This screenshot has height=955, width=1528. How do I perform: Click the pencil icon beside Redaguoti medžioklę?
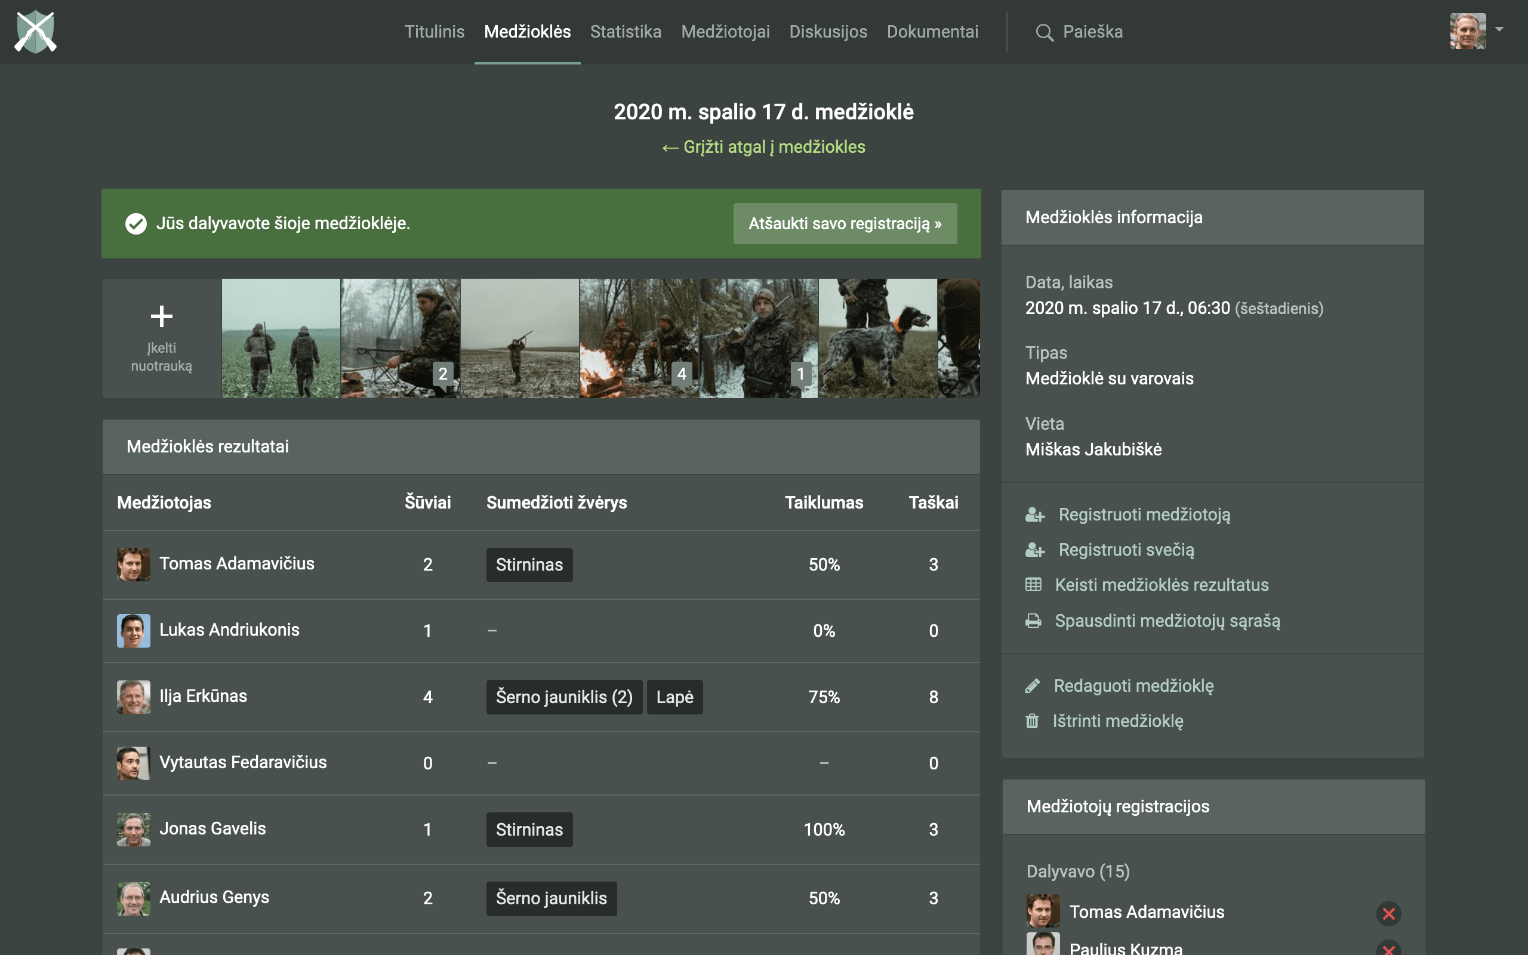[x=1033, y=686]
